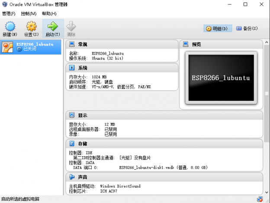Click acceleration value VT-x/AMD-V, 嵌套分页, PAE/NX

[x=121, y=87]
